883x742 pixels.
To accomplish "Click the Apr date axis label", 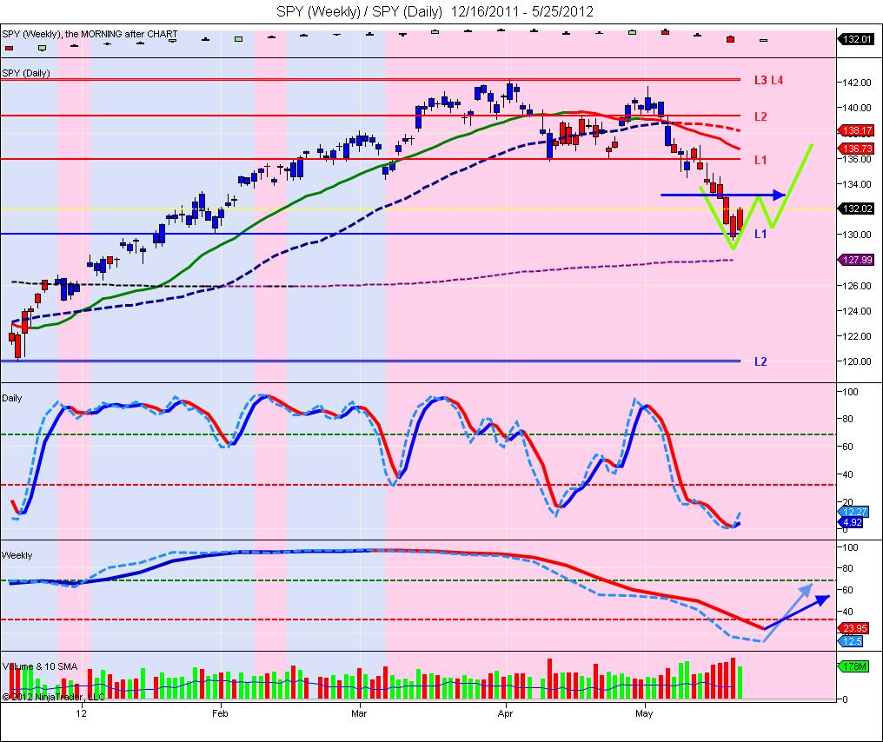I will 505,713.
